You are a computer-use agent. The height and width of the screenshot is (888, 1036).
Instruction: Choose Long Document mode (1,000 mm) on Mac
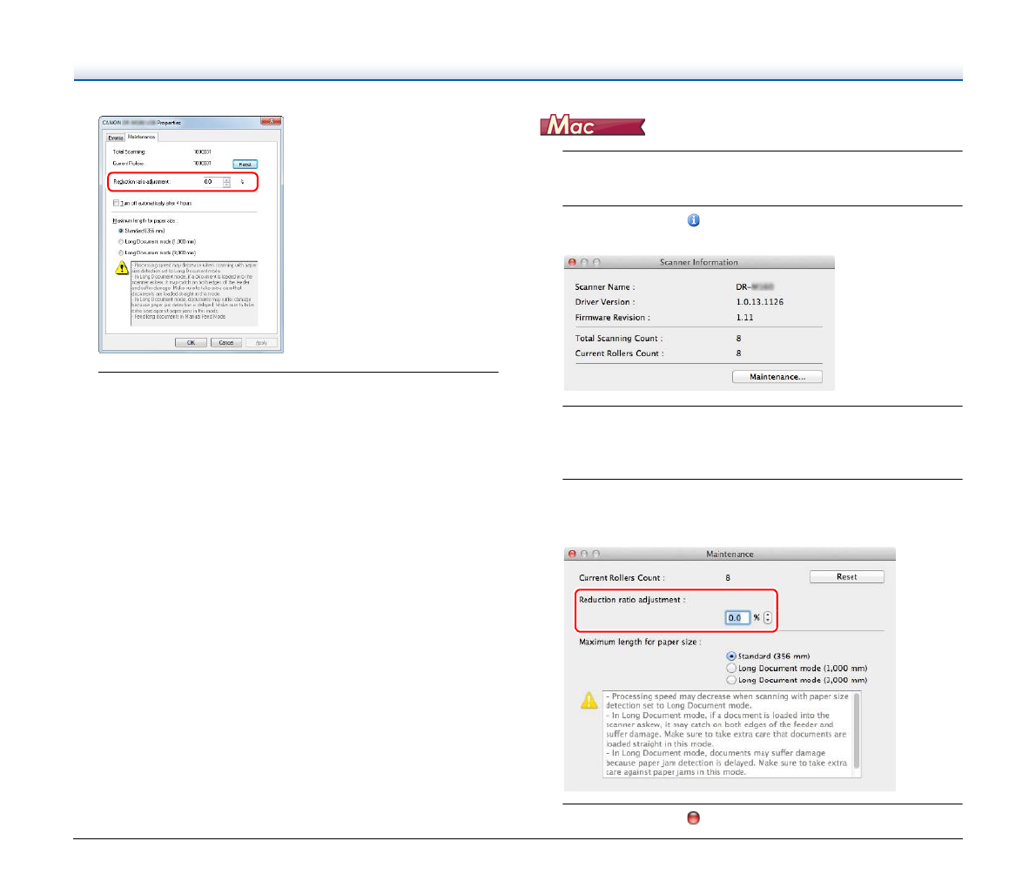click(x=731, y=669)
